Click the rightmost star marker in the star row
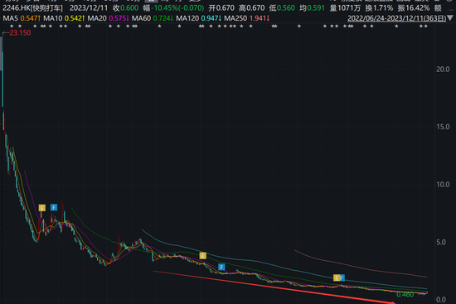 426,27
